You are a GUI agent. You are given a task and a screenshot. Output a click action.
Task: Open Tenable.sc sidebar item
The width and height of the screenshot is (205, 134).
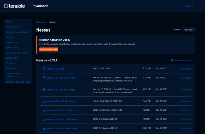click(11, 37)
